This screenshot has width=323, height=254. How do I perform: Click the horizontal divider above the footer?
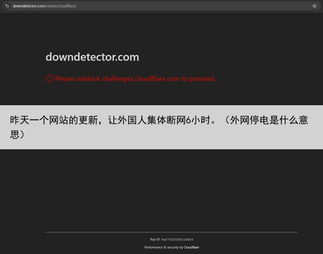[x=171, y=232]
